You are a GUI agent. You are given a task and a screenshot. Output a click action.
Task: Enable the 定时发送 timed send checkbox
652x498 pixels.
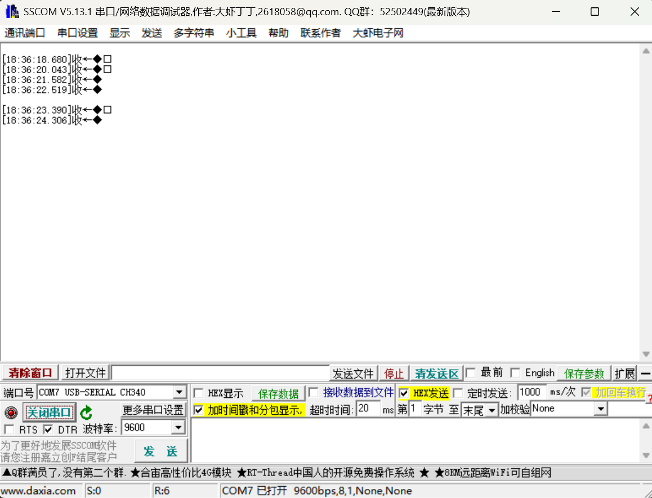(x=458, y=393)
